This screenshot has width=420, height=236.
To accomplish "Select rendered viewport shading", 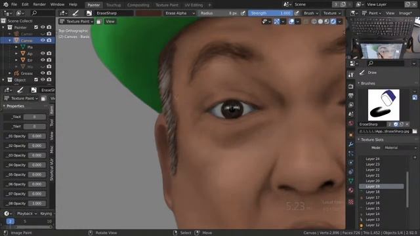I will tap(333, 22).
